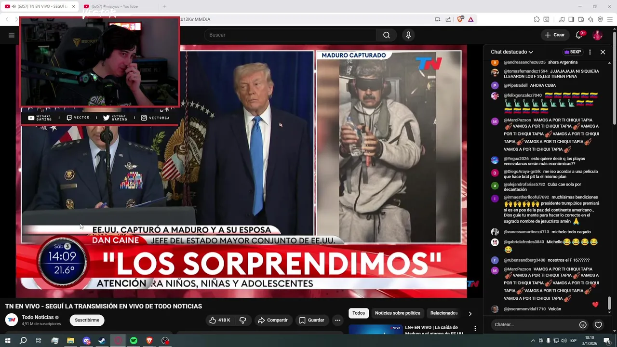Image resolution: width=617 pixels, height=347 pixels.
Task: Click the username @PipeBadell in chat
Action: click(516, 85)
